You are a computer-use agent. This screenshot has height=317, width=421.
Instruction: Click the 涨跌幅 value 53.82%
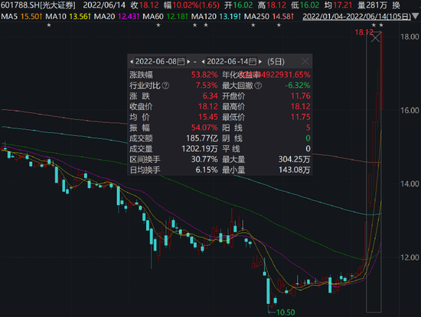click(204, 75)
